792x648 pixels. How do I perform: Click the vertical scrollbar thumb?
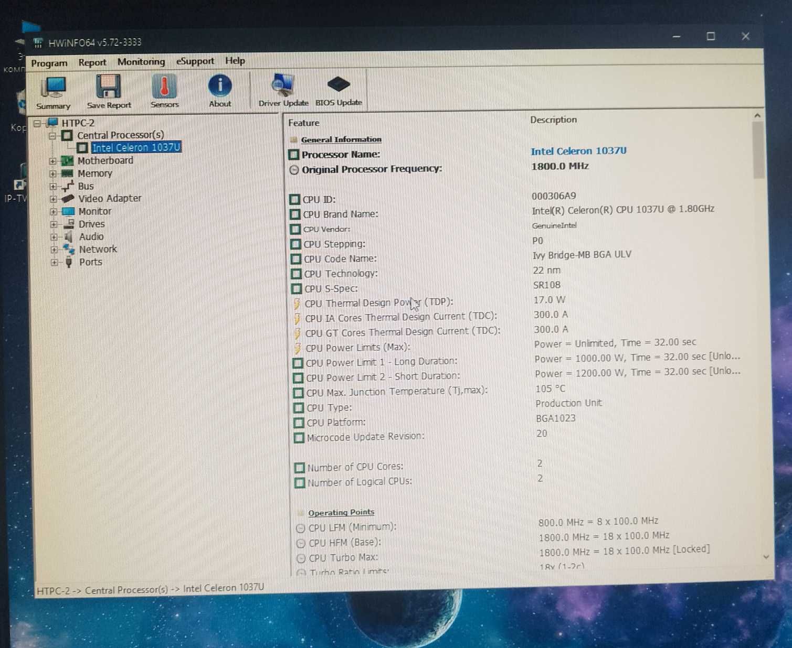758,150
